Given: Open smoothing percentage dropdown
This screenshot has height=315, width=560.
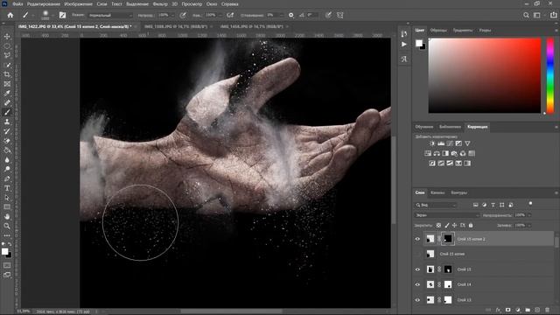Looking at the screenshot, I should pos(281,16).
